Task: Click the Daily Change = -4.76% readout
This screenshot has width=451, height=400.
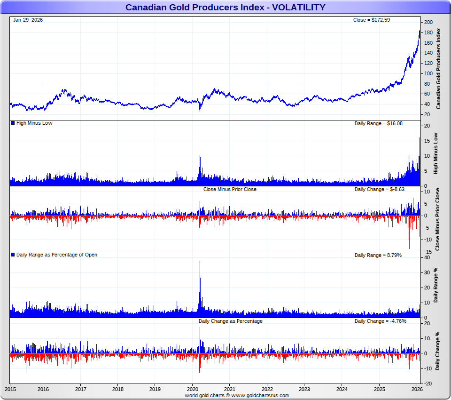Action: click(380, 321)
